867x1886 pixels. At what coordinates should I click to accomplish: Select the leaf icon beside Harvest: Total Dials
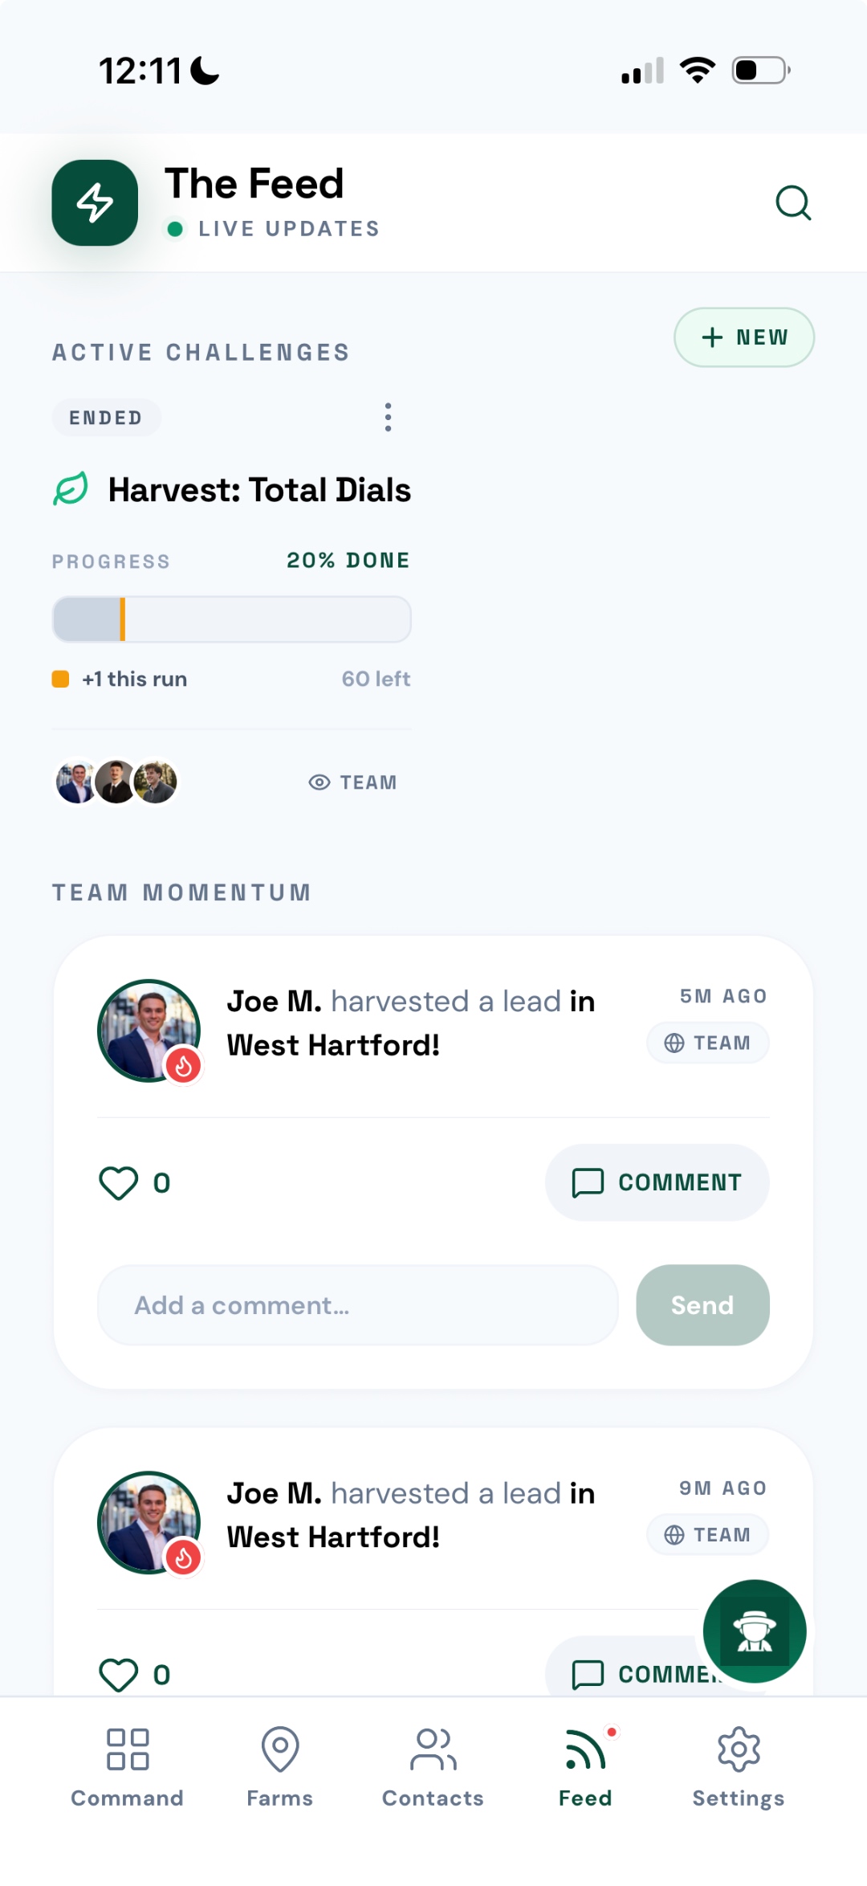pyautogui.click(x=71, y=488)
